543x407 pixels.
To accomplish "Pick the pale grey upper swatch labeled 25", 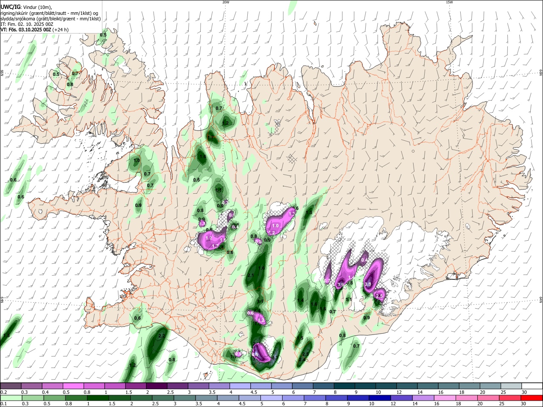I will coord(511,386).
